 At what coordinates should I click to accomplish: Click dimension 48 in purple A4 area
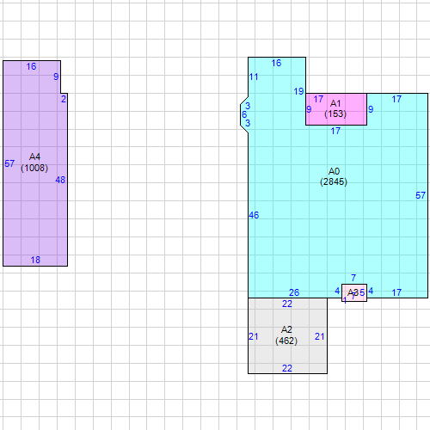coord(60,180)
